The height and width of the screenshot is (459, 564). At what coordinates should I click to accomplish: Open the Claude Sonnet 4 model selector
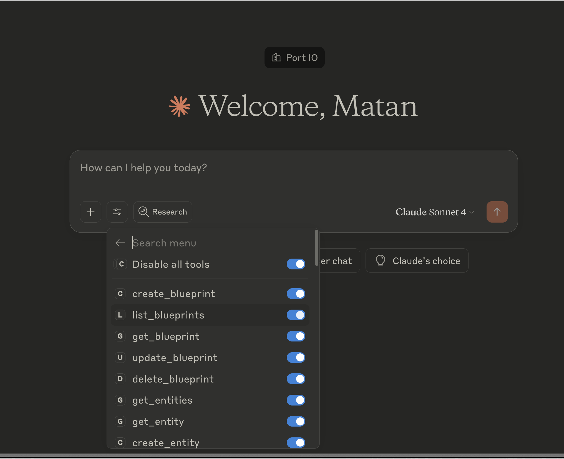[x=435, y=212]
